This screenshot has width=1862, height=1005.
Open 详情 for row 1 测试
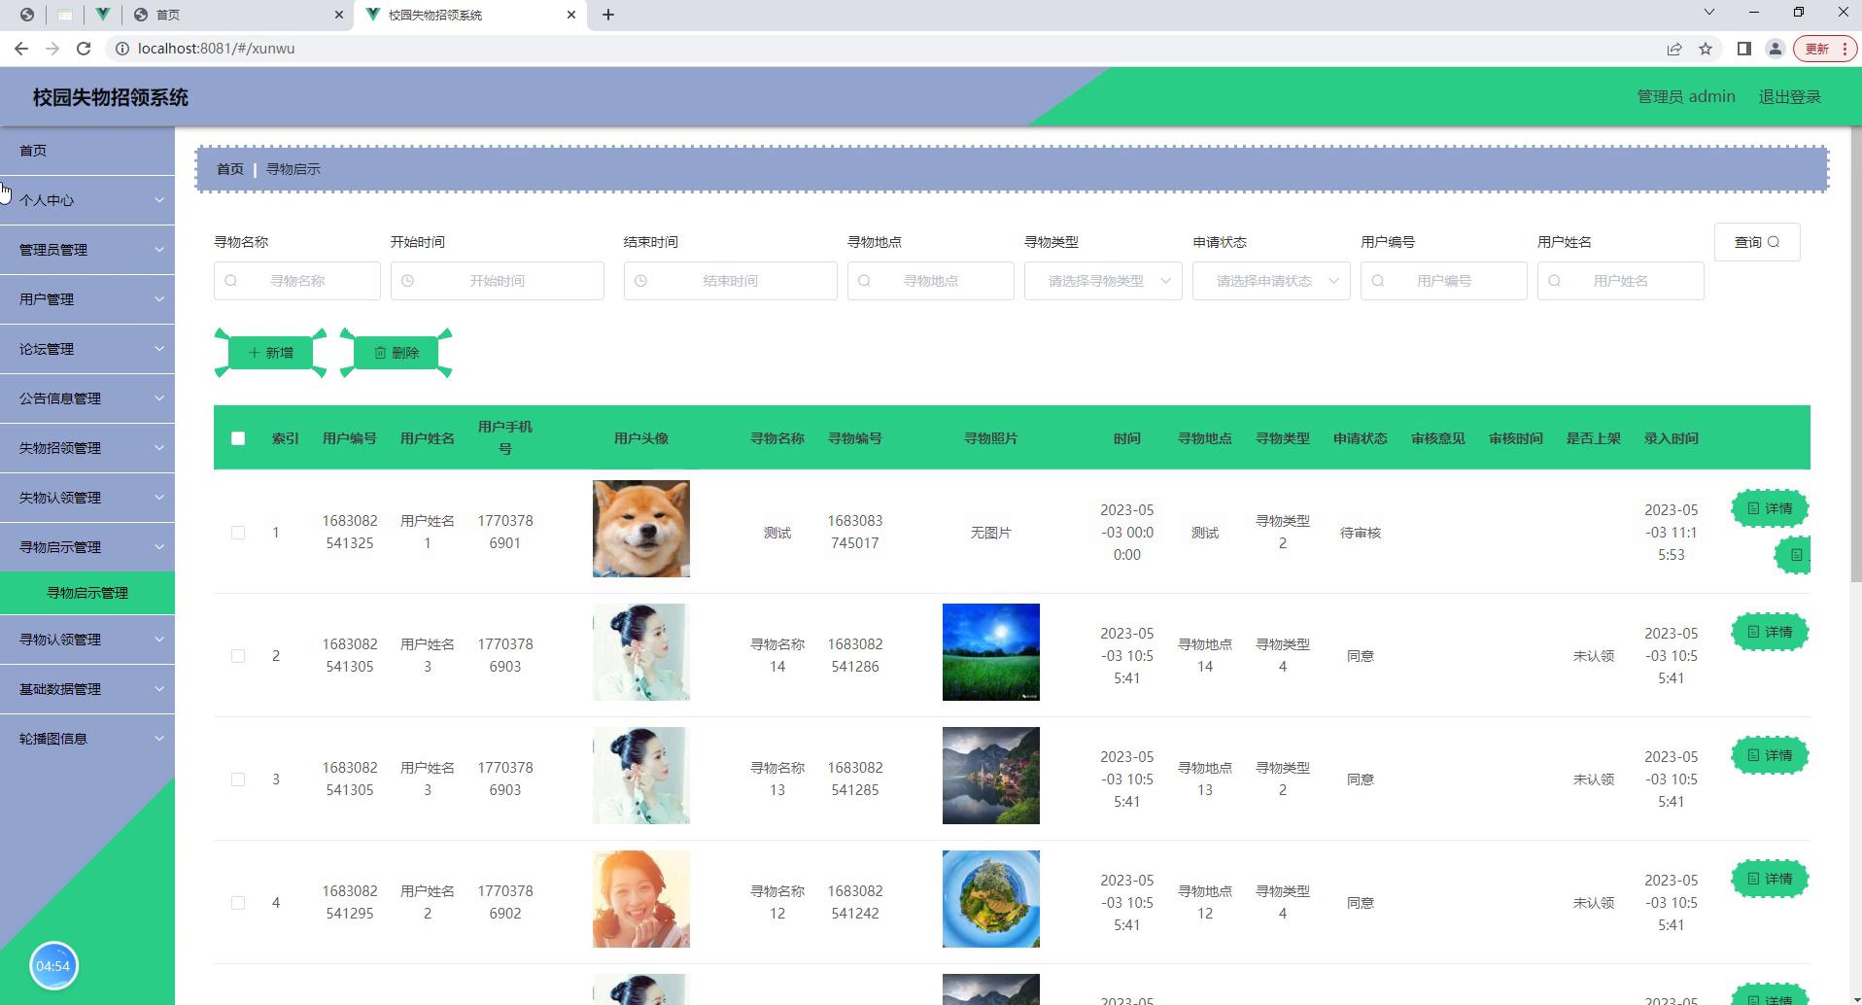tap(1770, 508)
